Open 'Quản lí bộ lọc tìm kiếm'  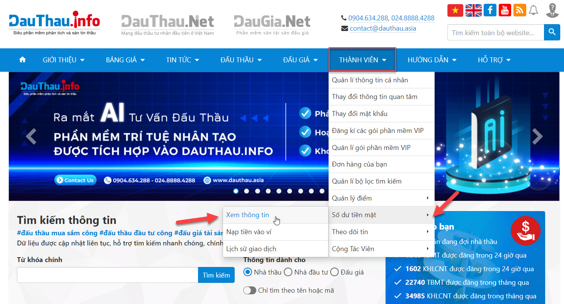point(381,181)
